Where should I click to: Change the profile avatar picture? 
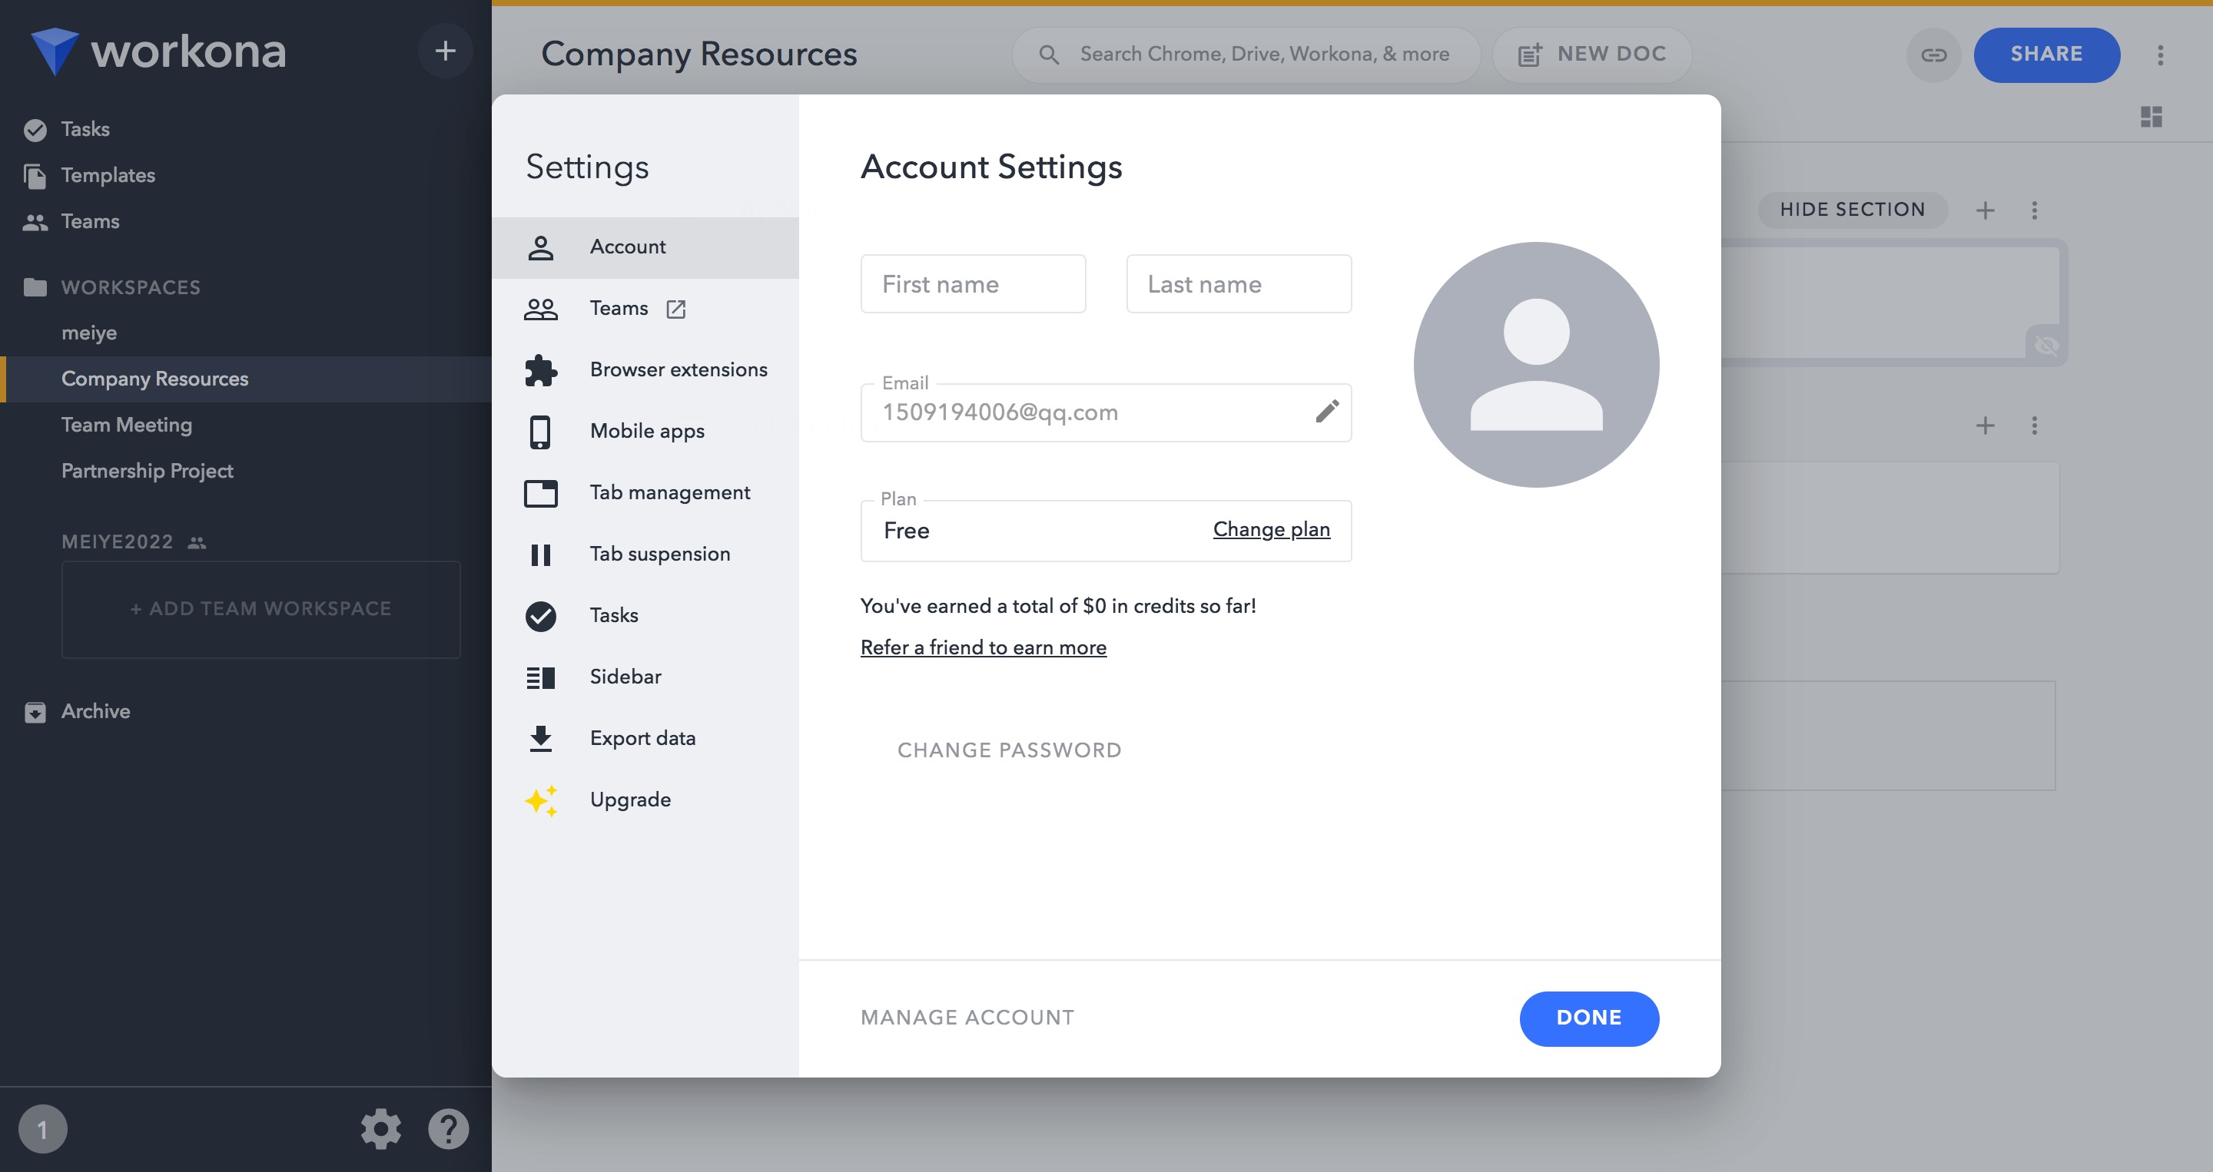tap(1536, 364)
